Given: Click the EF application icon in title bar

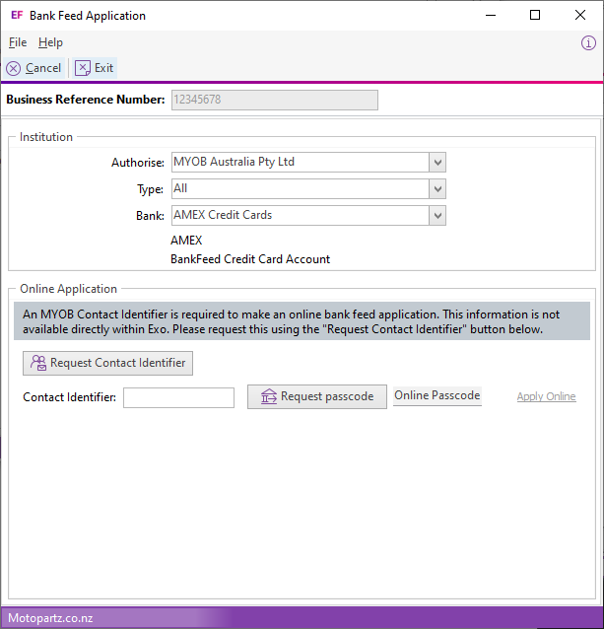Looking at the screenshot, I should coord(17,15).
